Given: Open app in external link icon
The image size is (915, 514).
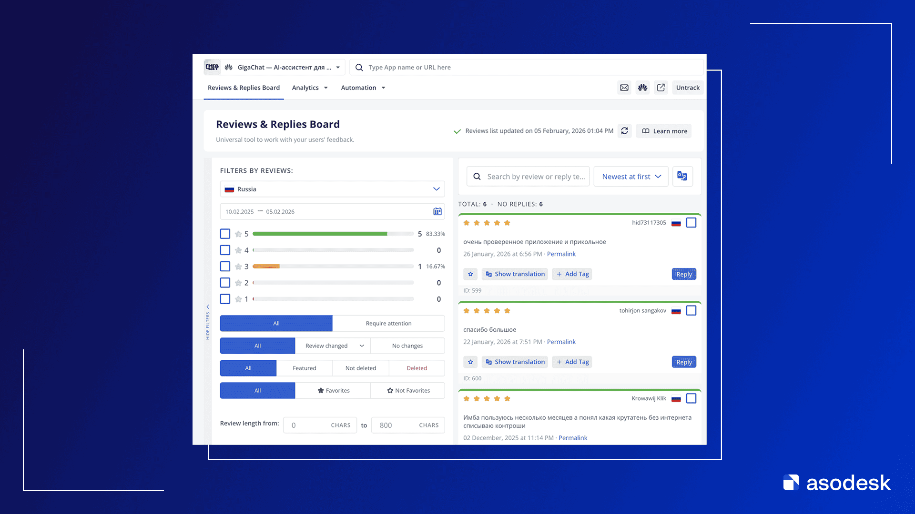Looking at the screenshot, I should coord(661,88).
